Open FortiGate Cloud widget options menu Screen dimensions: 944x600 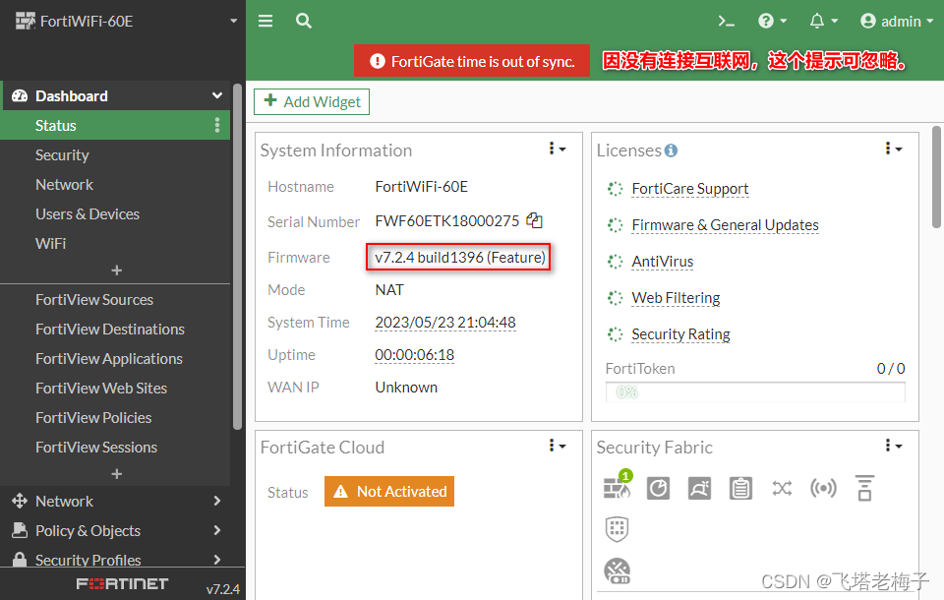[x=557, y=446]
